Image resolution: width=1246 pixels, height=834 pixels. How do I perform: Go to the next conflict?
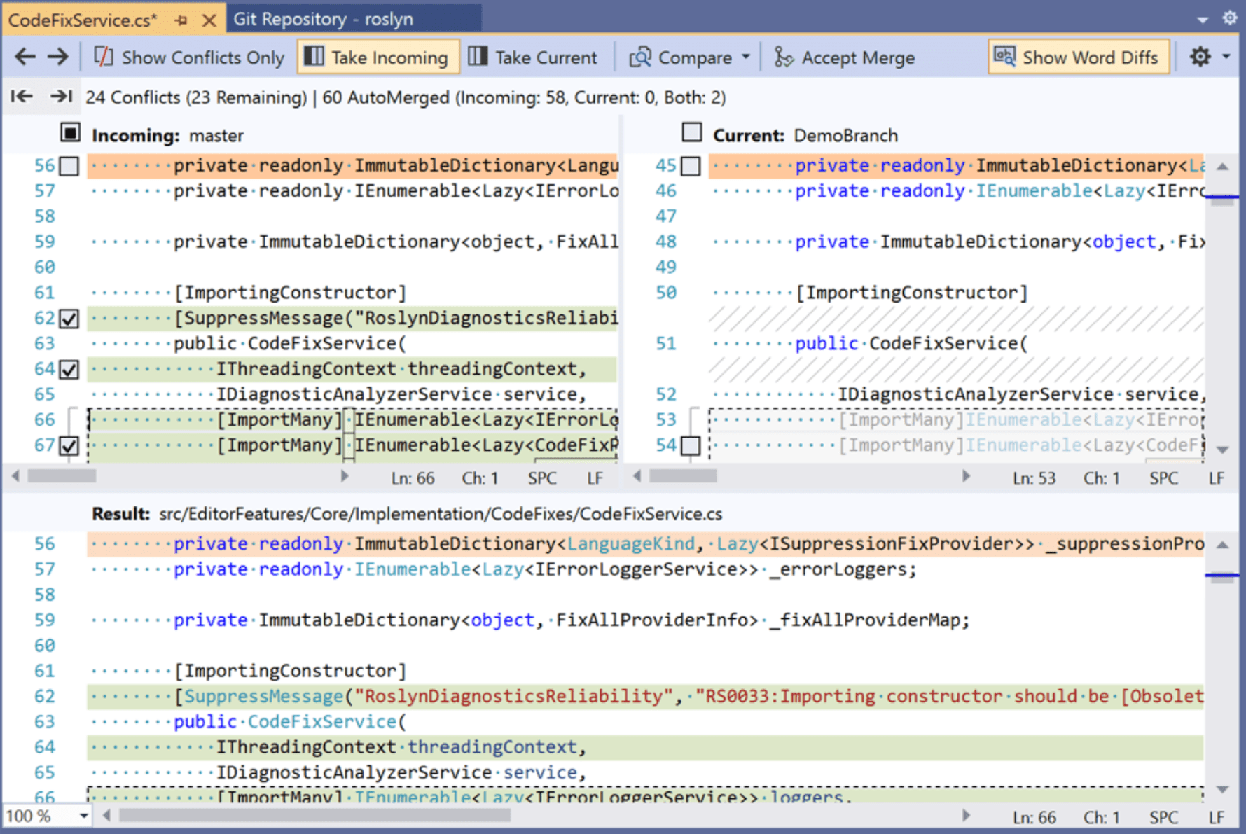coord(62,97)
